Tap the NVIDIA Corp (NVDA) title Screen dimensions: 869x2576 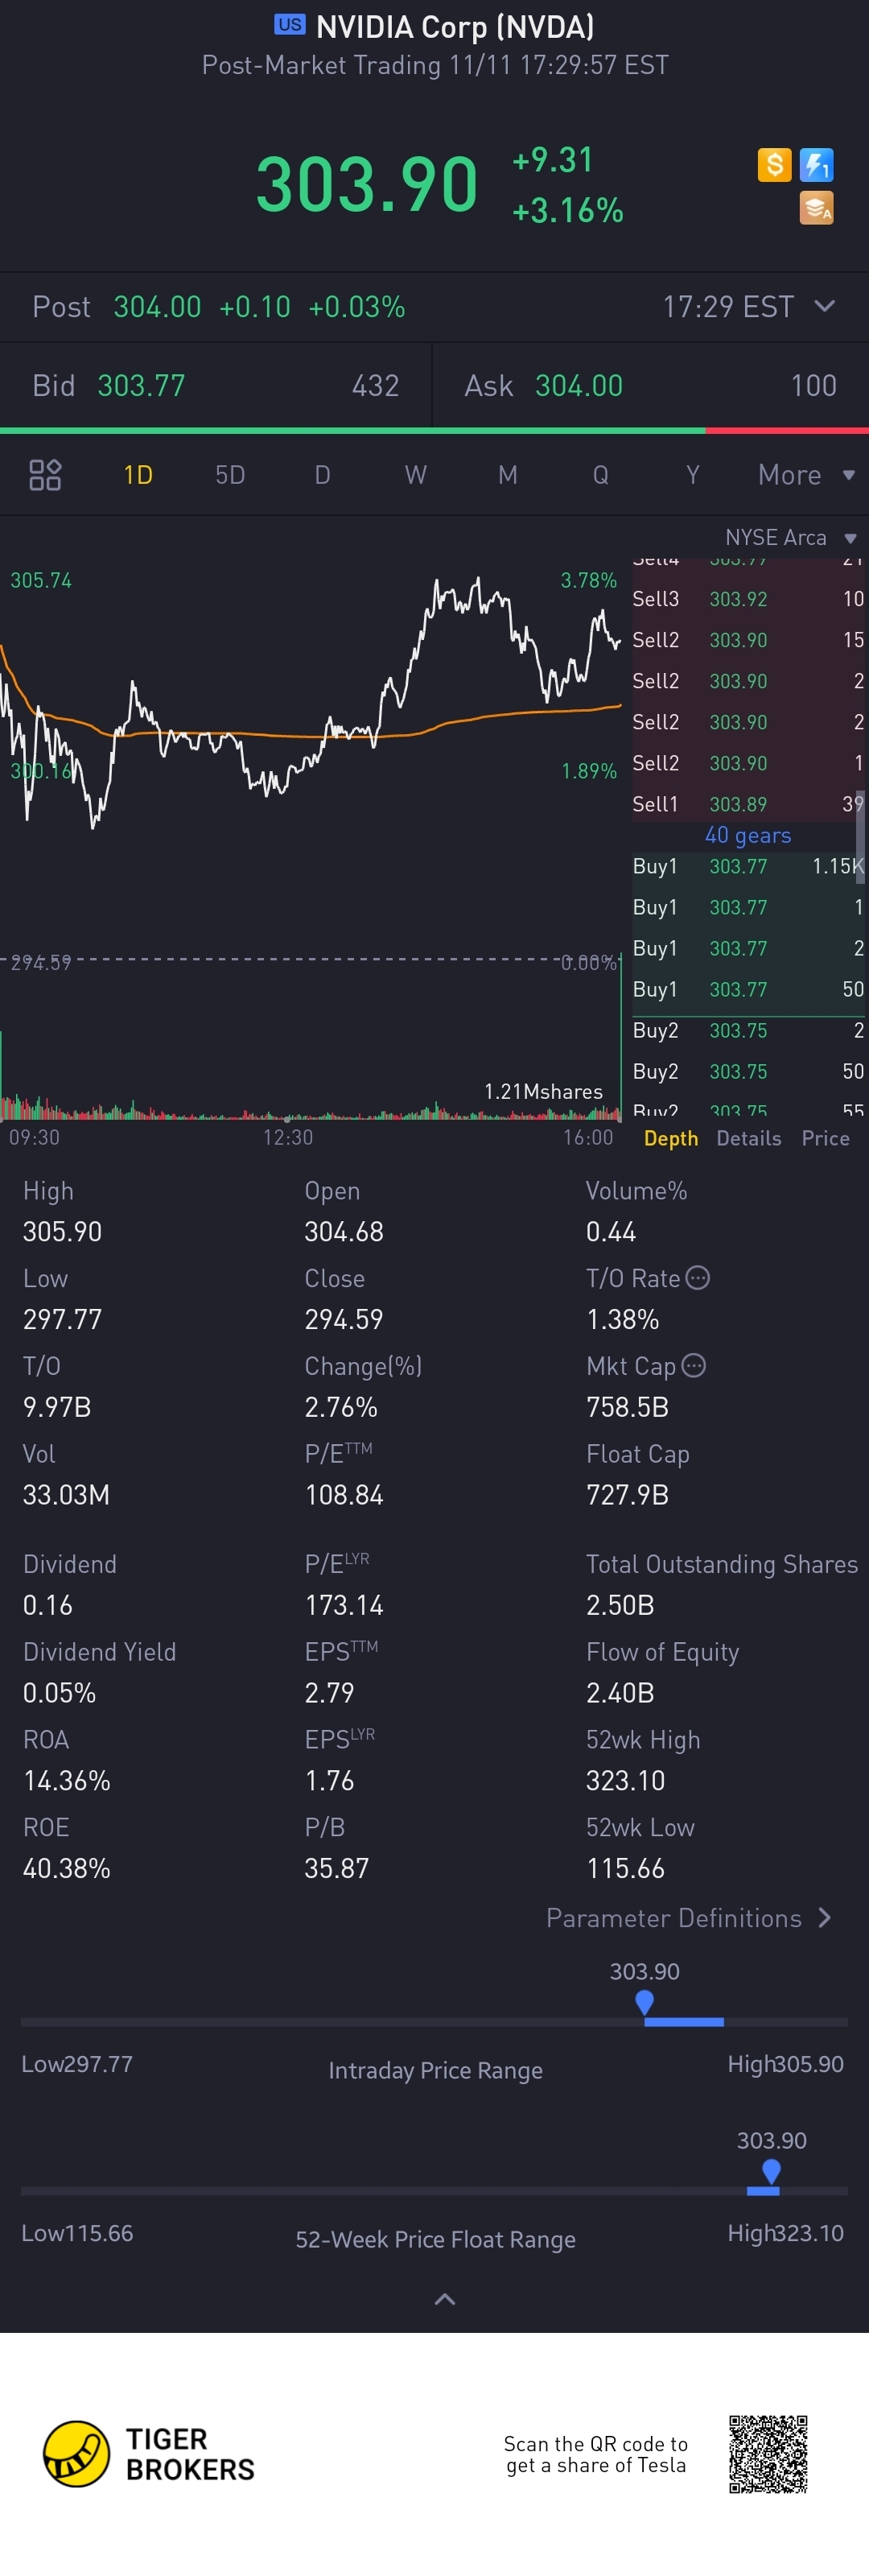click(455, 26)
